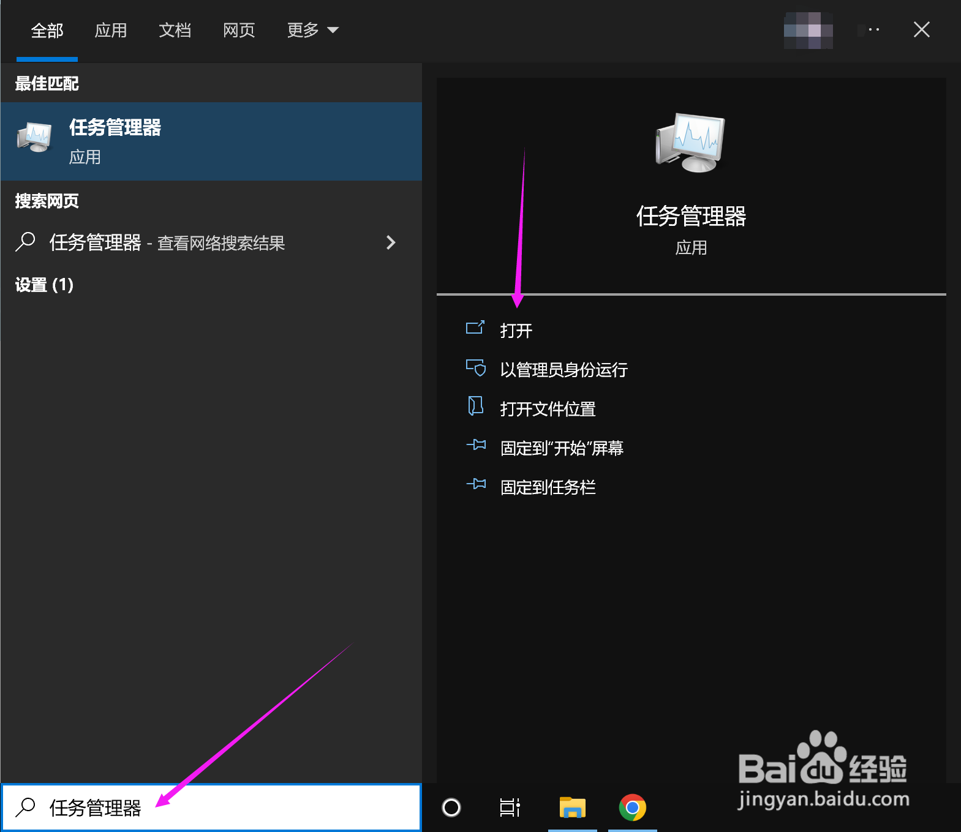Select 固定到任务栏
The height and width of the screenshot is (832, 961).
[x=548, y=487]
